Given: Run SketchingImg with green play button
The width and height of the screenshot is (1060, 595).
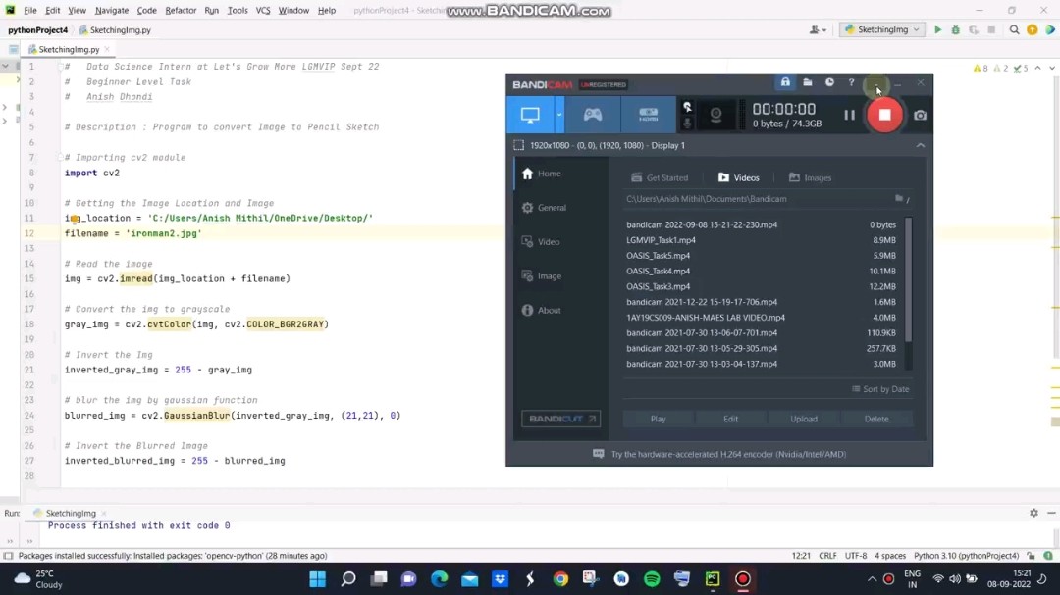Looking at the screenshot, I should click(937, 30).
